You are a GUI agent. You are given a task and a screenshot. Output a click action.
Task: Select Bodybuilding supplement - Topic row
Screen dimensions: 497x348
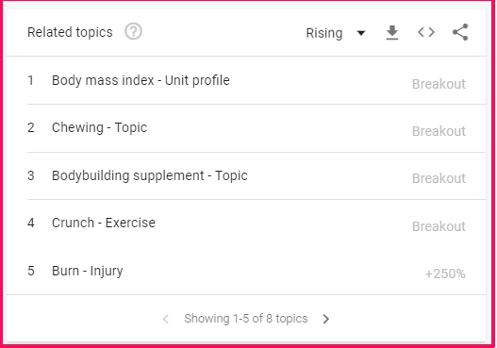point(257,175)
